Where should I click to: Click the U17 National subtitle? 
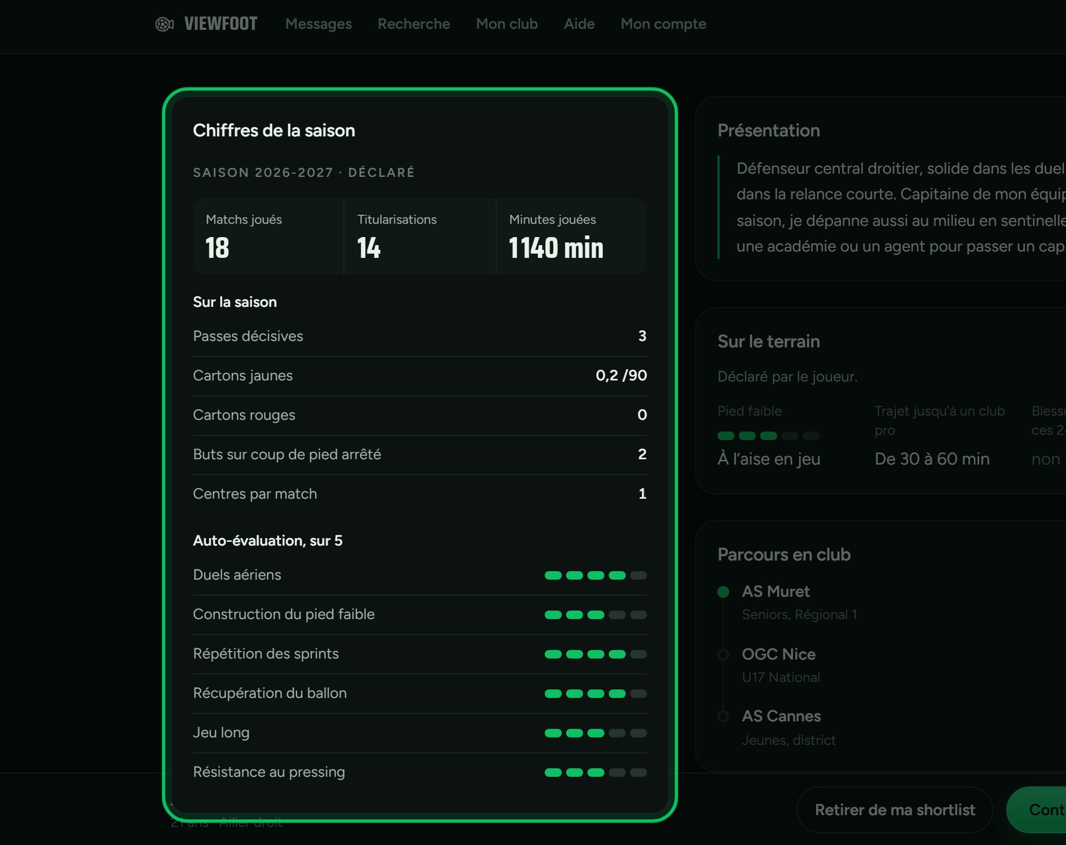[x=781, y=678]
